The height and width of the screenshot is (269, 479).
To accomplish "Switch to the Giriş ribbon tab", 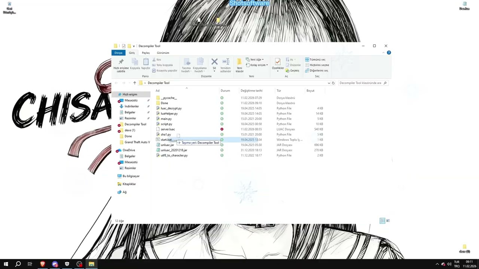I will coord(132,53).
